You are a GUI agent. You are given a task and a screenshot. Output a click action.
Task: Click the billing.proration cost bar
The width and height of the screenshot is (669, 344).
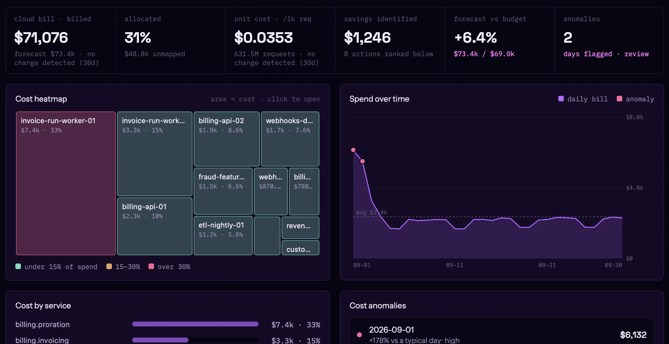pos(195,324)
